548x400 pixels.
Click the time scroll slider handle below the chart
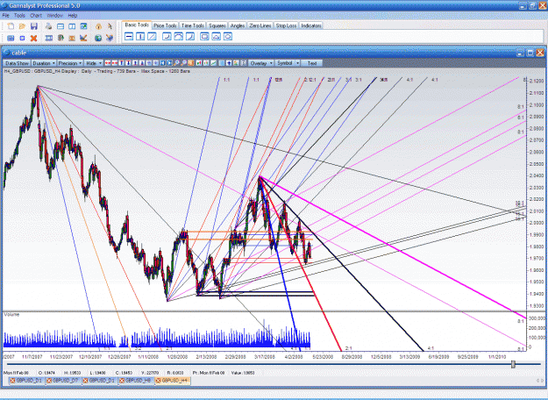(x=513, y=364)
